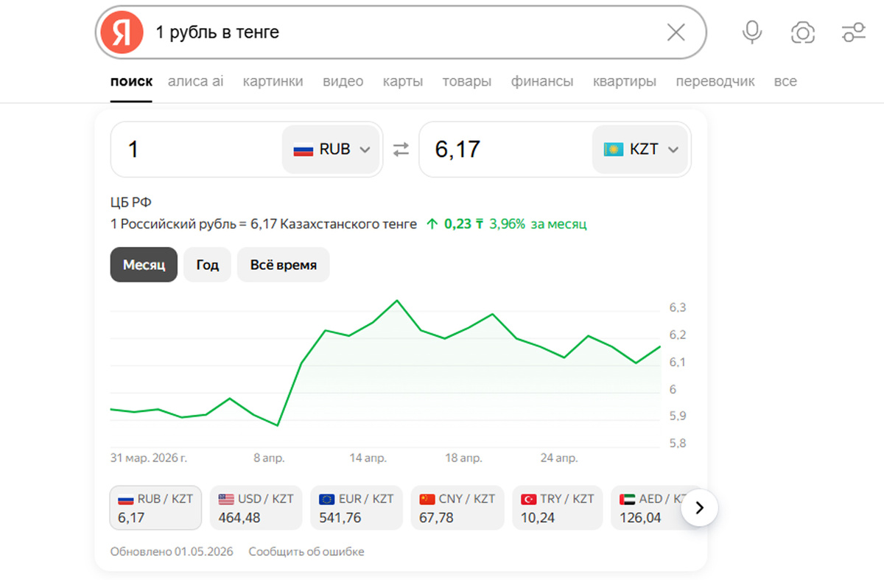Show all services via все tab
This screenshot has height=580, width=884.
785,81
